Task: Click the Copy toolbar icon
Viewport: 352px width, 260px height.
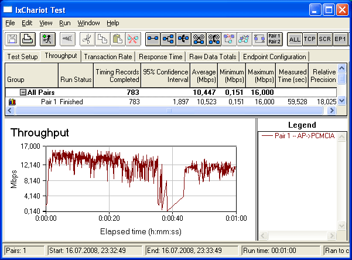Action: [x=102, y=39]
